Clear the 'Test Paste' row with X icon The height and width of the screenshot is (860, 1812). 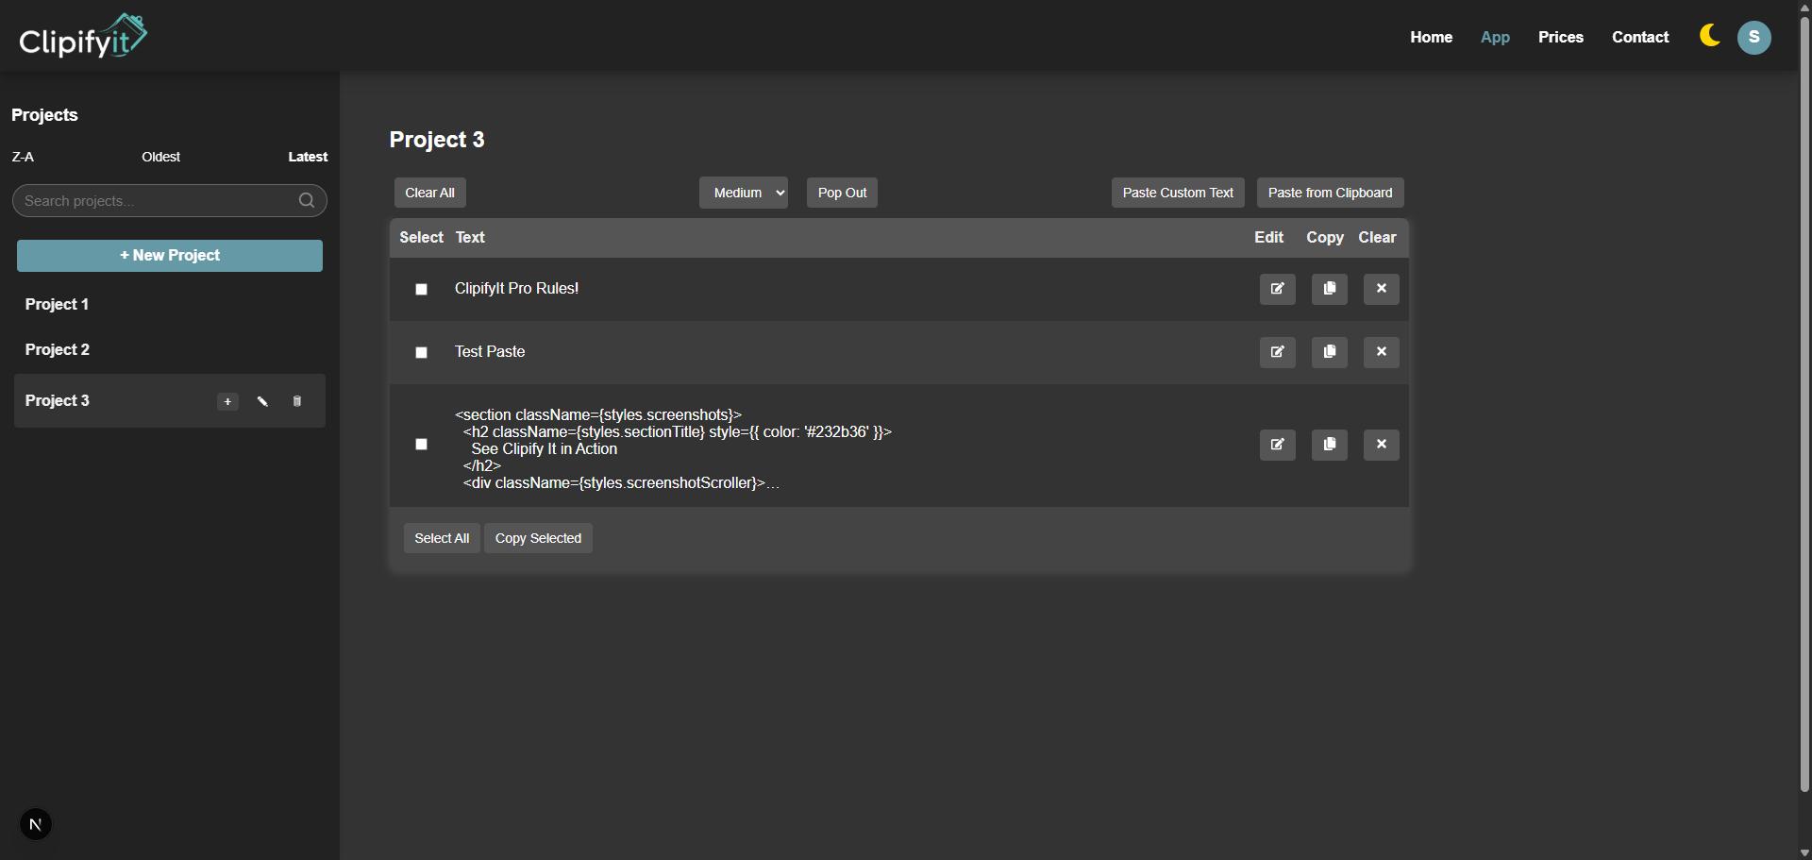[x=1381, y=352]
